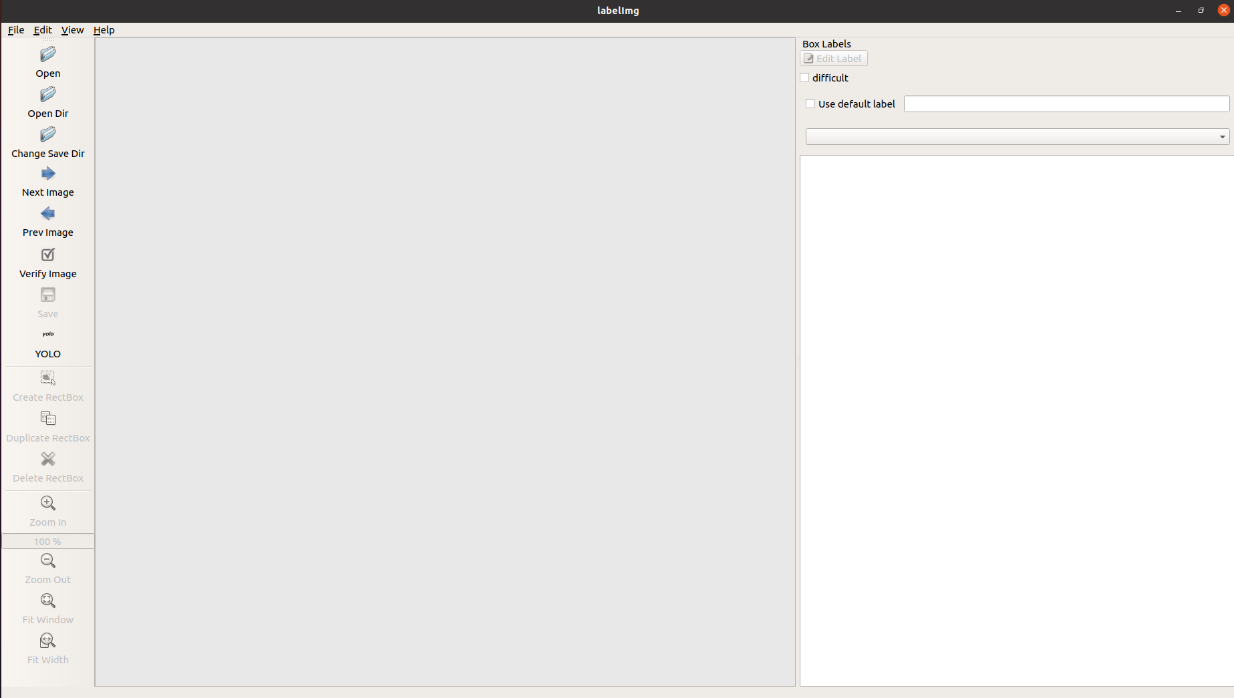Click the Save floppy disk icon
The width and height of the screenshot is (1234, 698).
[48, 295]
